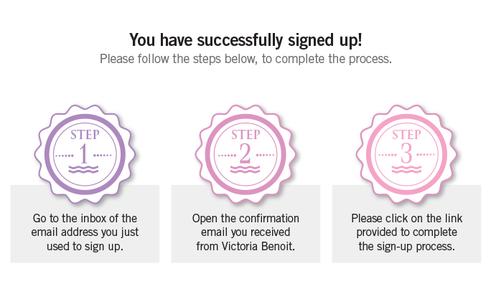Select the 'Go to the inbox' instruction text
Viewport: 491px width, 284px height.
(x=85, y=232)
